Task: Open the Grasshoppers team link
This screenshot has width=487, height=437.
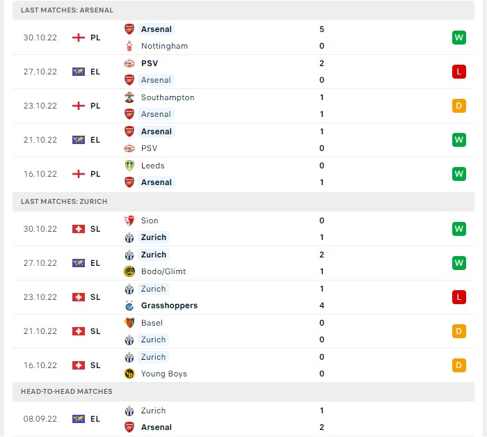Action: pos(169,305)
